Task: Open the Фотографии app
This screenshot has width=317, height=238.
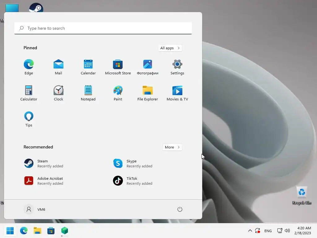Action: click(148, 67)
